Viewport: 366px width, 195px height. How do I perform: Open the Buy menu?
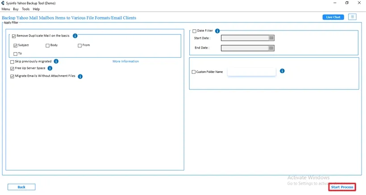tap(16, 9)
